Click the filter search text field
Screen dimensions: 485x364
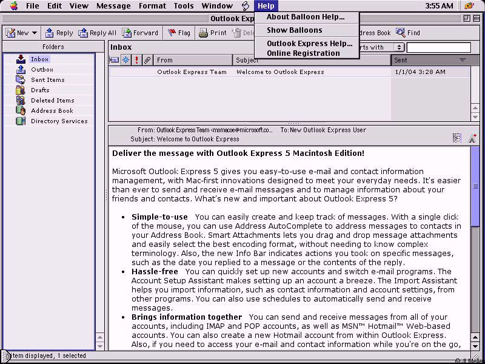click(x=439, y=47)
